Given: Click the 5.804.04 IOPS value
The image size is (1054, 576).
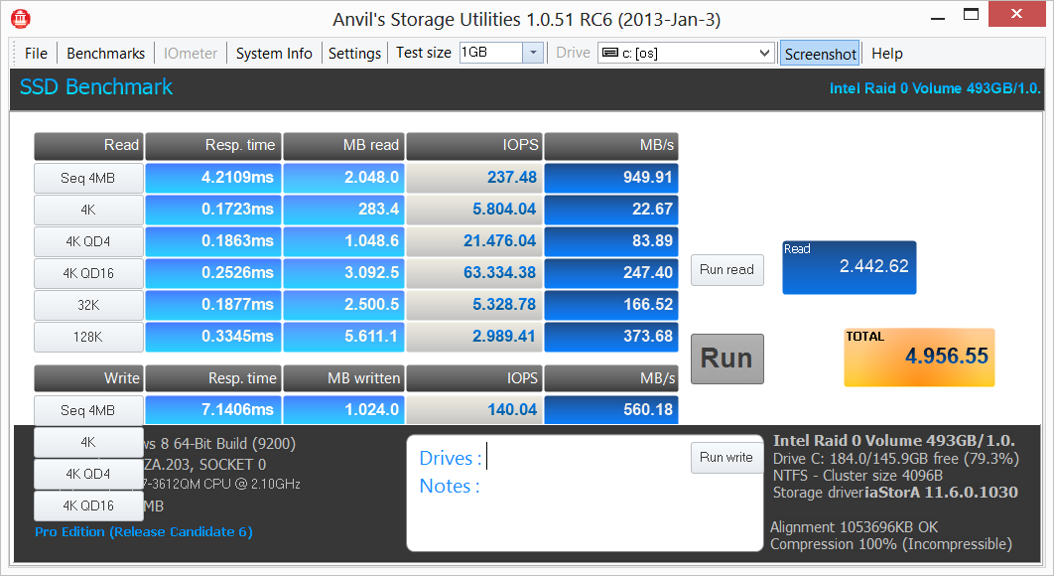Looking at the screenshot, I should (474, 210).
